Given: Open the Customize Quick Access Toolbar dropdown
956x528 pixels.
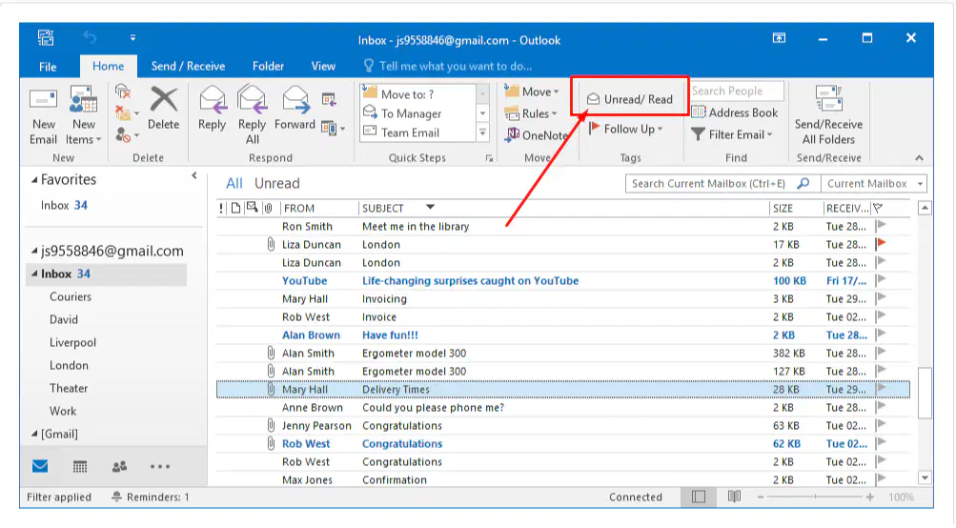Looking at the screenshot, I should click(132, 38).
